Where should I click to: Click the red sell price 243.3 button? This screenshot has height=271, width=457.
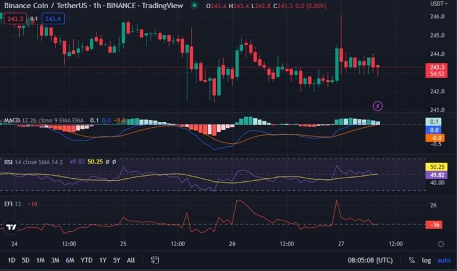(15, 19)
